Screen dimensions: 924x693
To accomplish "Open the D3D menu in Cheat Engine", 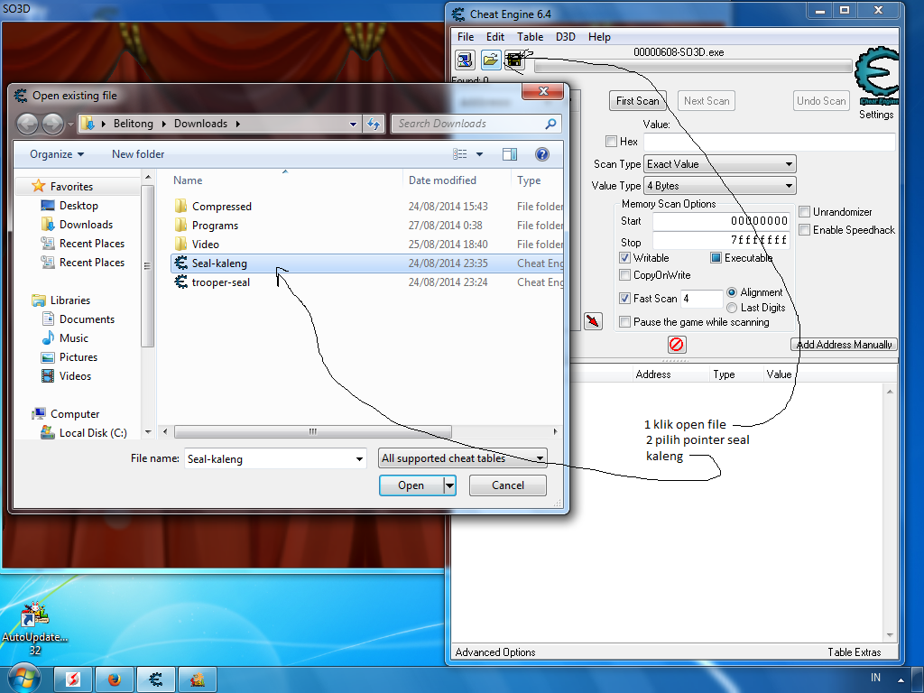I will coord(565,36).
